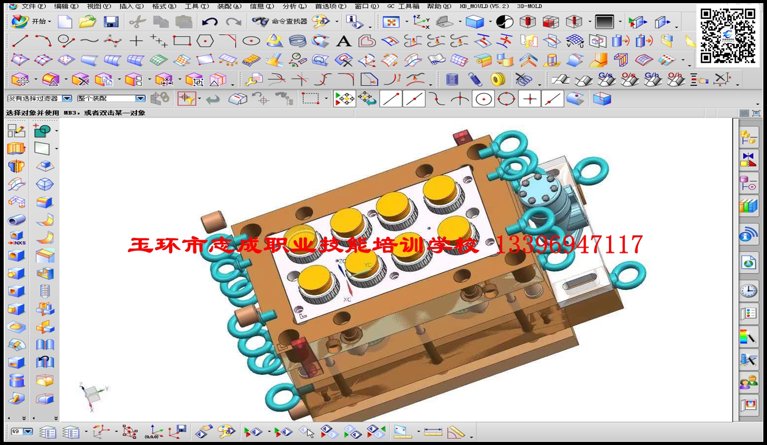Image resolution: width=767 pixels, height=445 pixels.
Task: Click the Redo arrow icon
Action: (x=233, y=22)
